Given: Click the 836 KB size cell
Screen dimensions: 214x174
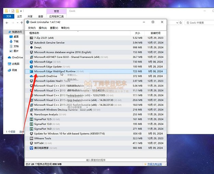Looking at the screenshot, I should pos(137,133).
